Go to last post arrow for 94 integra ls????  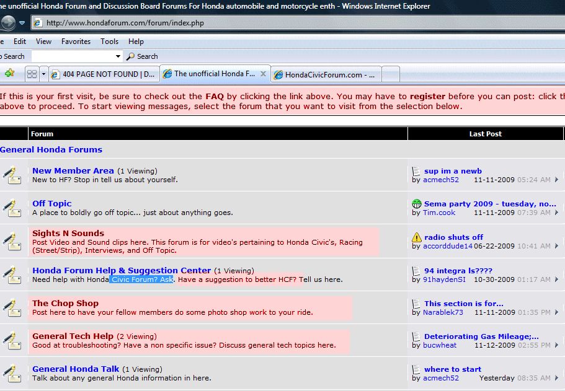coord(557,279)
